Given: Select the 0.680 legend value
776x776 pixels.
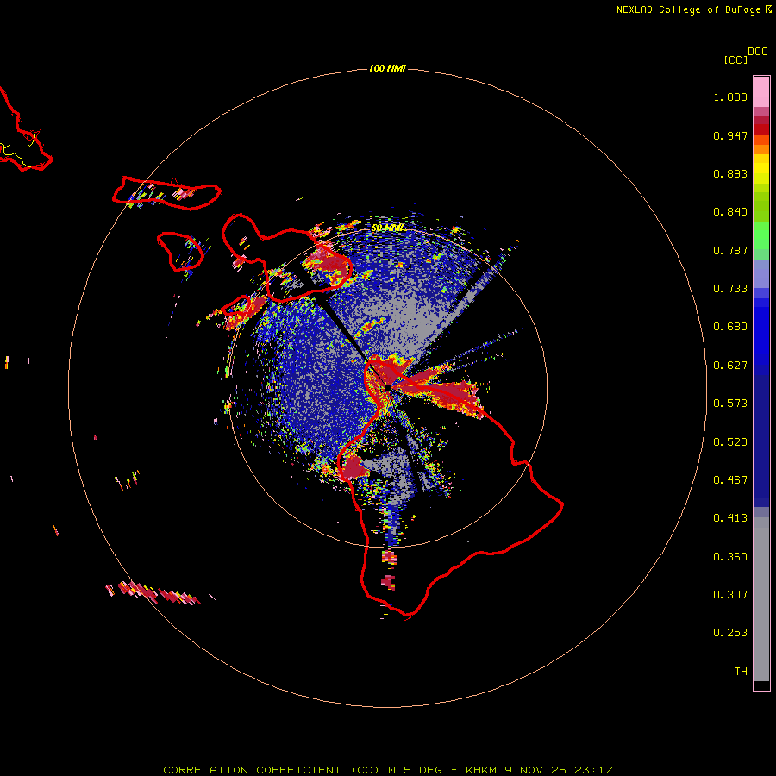Looking at the screenshot, I should tap(730, 327).
